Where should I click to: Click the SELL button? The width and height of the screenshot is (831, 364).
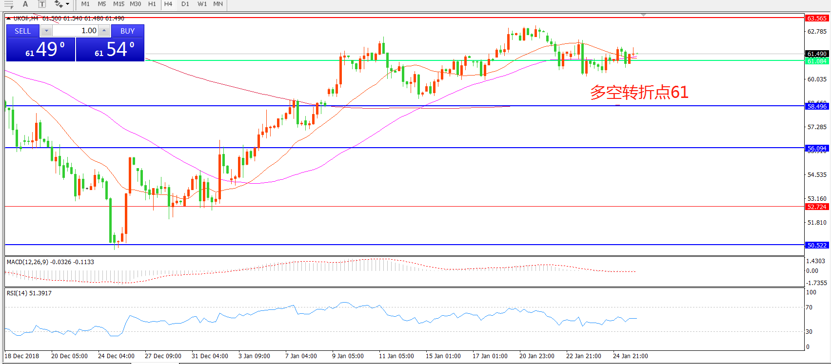(x=22, y=31)
